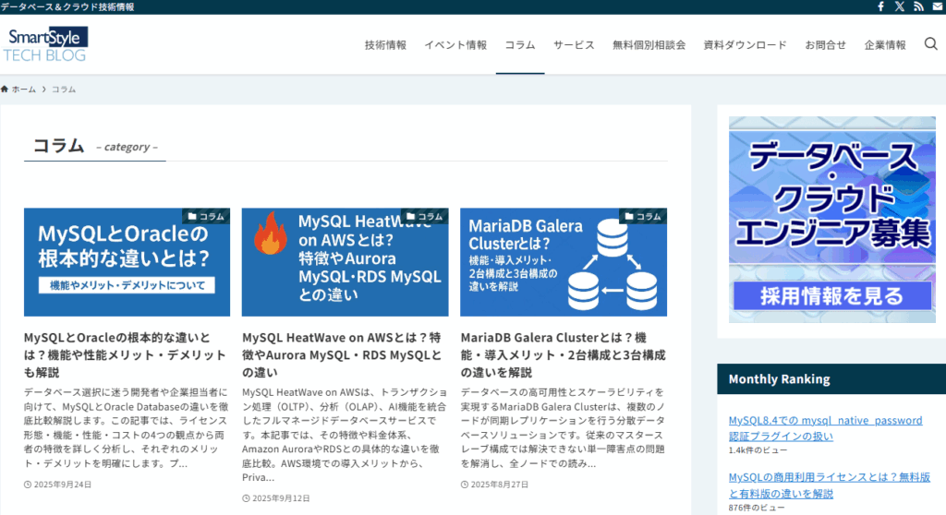Screen dimensions: 946x515
Task: Open the イベント情報 menu
Action: click(455, 44)
